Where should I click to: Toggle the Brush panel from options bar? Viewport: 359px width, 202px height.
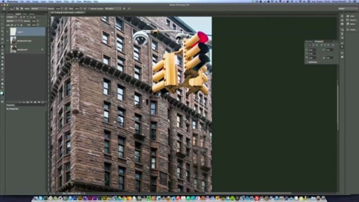point(17,8)
